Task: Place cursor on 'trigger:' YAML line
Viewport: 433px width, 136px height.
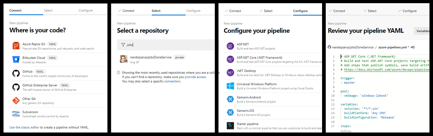Action: [x=347, y=78]
